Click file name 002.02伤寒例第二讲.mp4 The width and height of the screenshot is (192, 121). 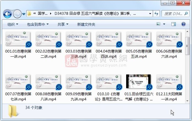[48, 54]
